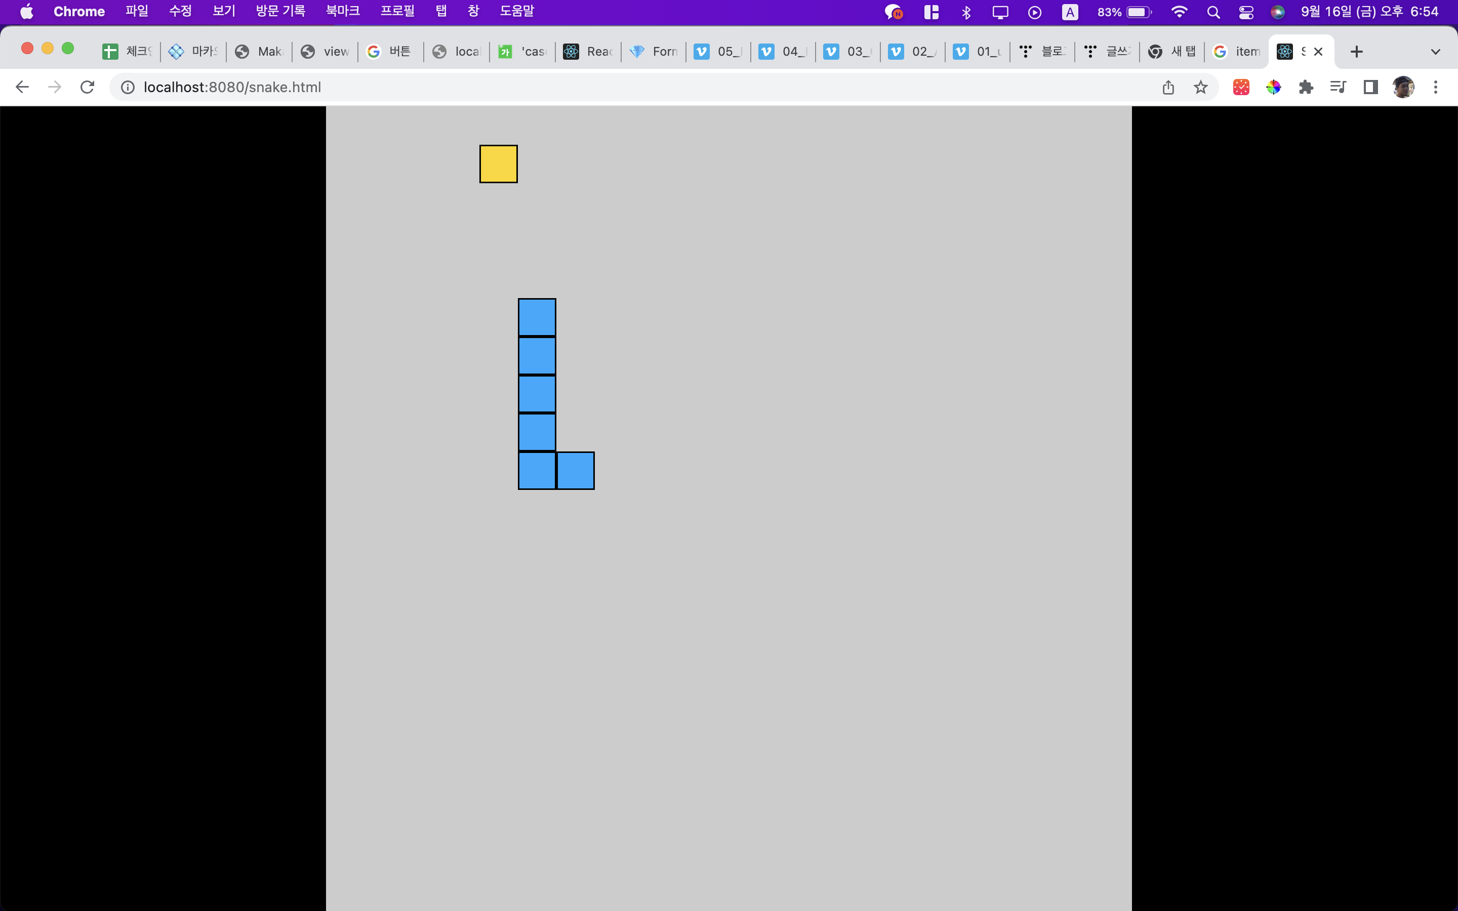Toggle the Chrome side panel icon
The image size is (1458, 911).
[x=1370, y=88]
